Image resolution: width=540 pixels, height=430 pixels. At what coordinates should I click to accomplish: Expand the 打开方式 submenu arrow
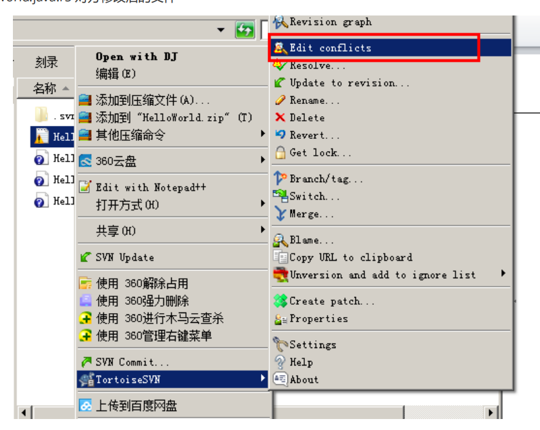263,203
